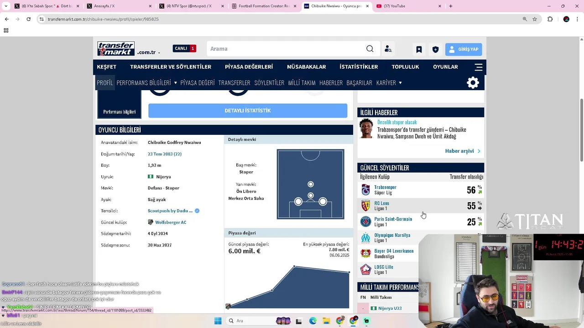Switch to the PİYASA DEĞERİ tab

197,83
